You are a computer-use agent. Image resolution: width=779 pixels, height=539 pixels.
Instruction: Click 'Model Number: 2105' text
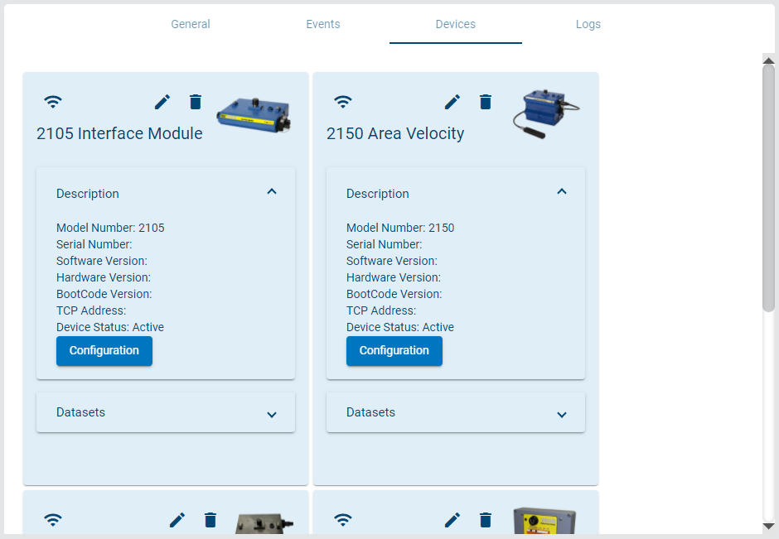point(110,228)
